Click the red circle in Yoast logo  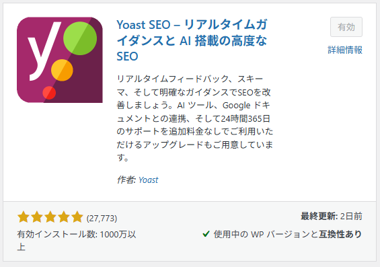pyautogui.click(x=49, y=93)
